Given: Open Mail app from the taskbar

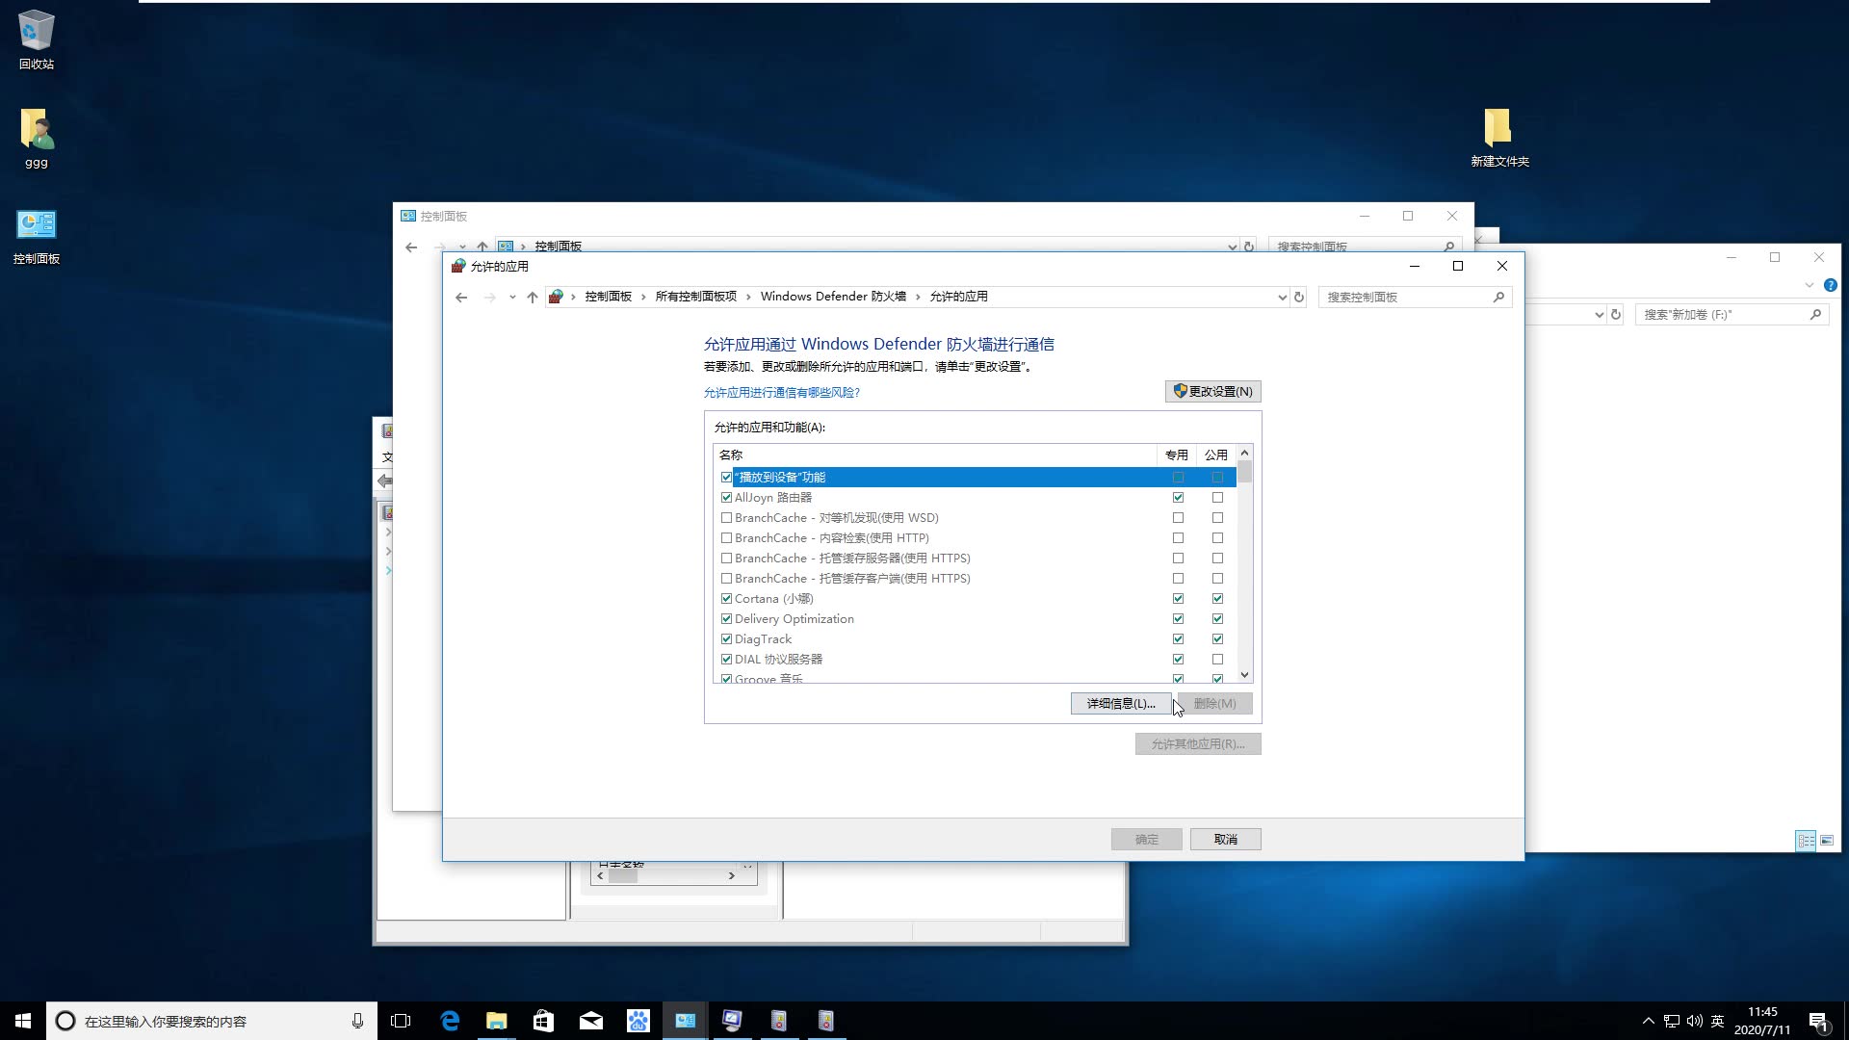Looking at the screenshot, I should [x=590, y=1021].
